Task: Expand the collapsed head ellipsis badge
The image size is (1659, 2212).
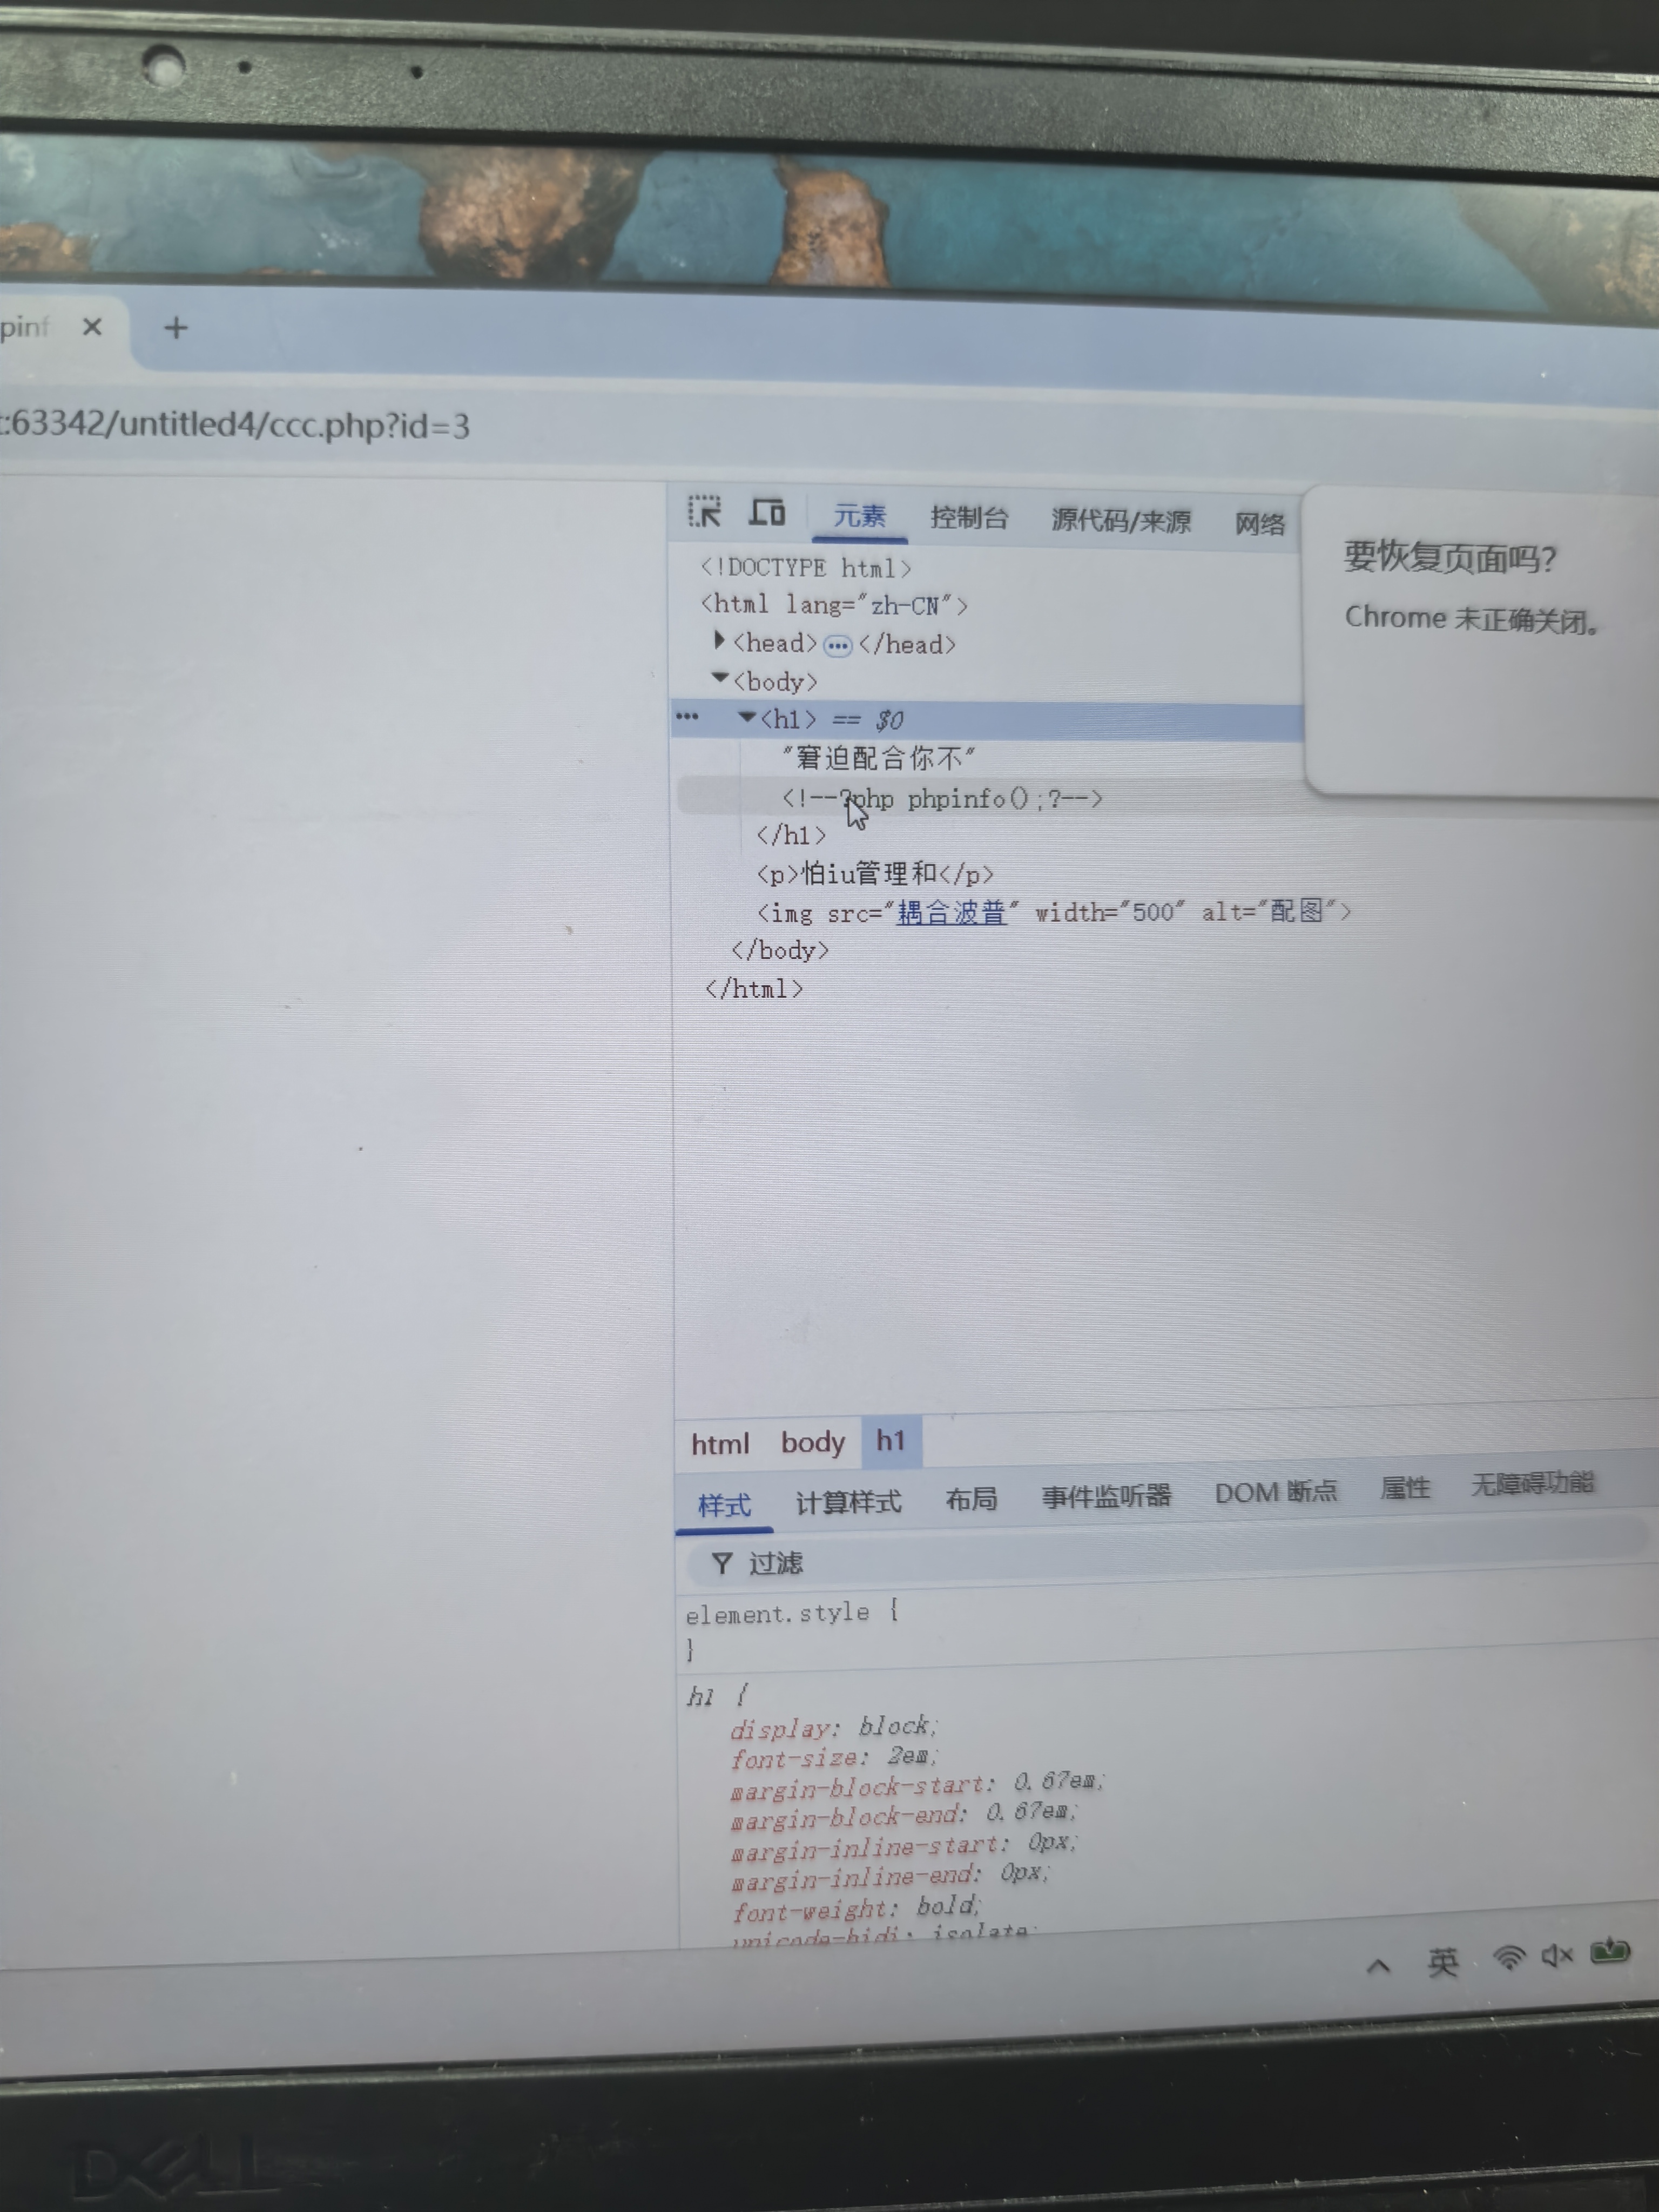Action: point(837,646)
